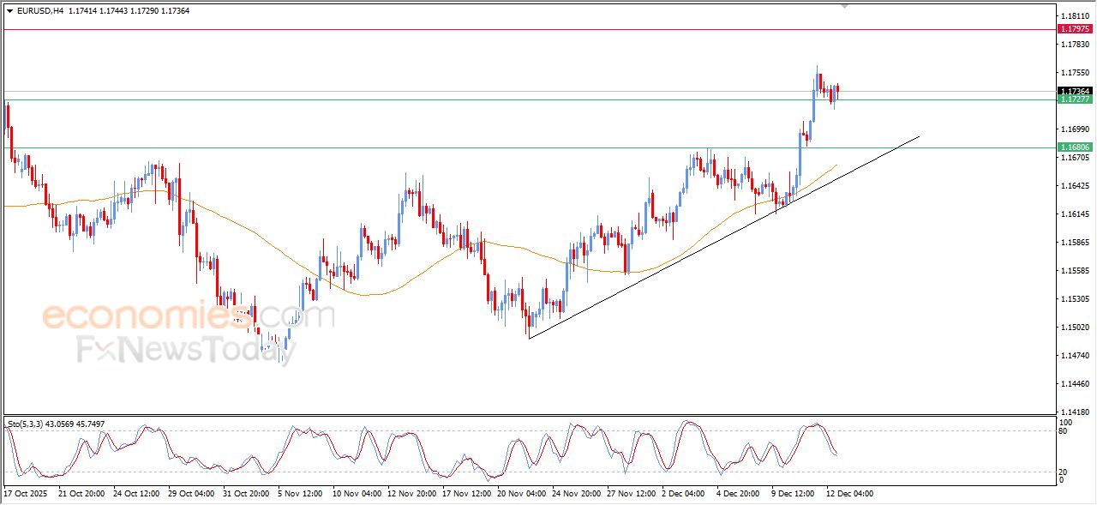Click the 1.18110 value on price scale
This screenshot has height=505, width=1097.
[1075, 16]
